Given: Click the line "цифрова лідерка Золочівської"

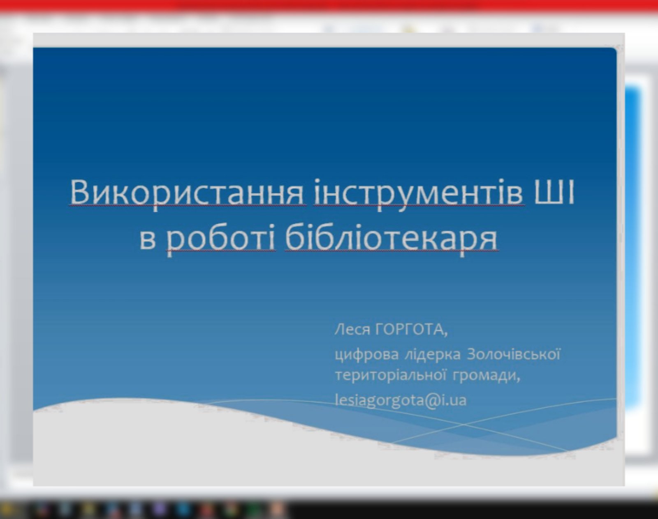Looking at the screenshot, I should [x=447, y=354].
